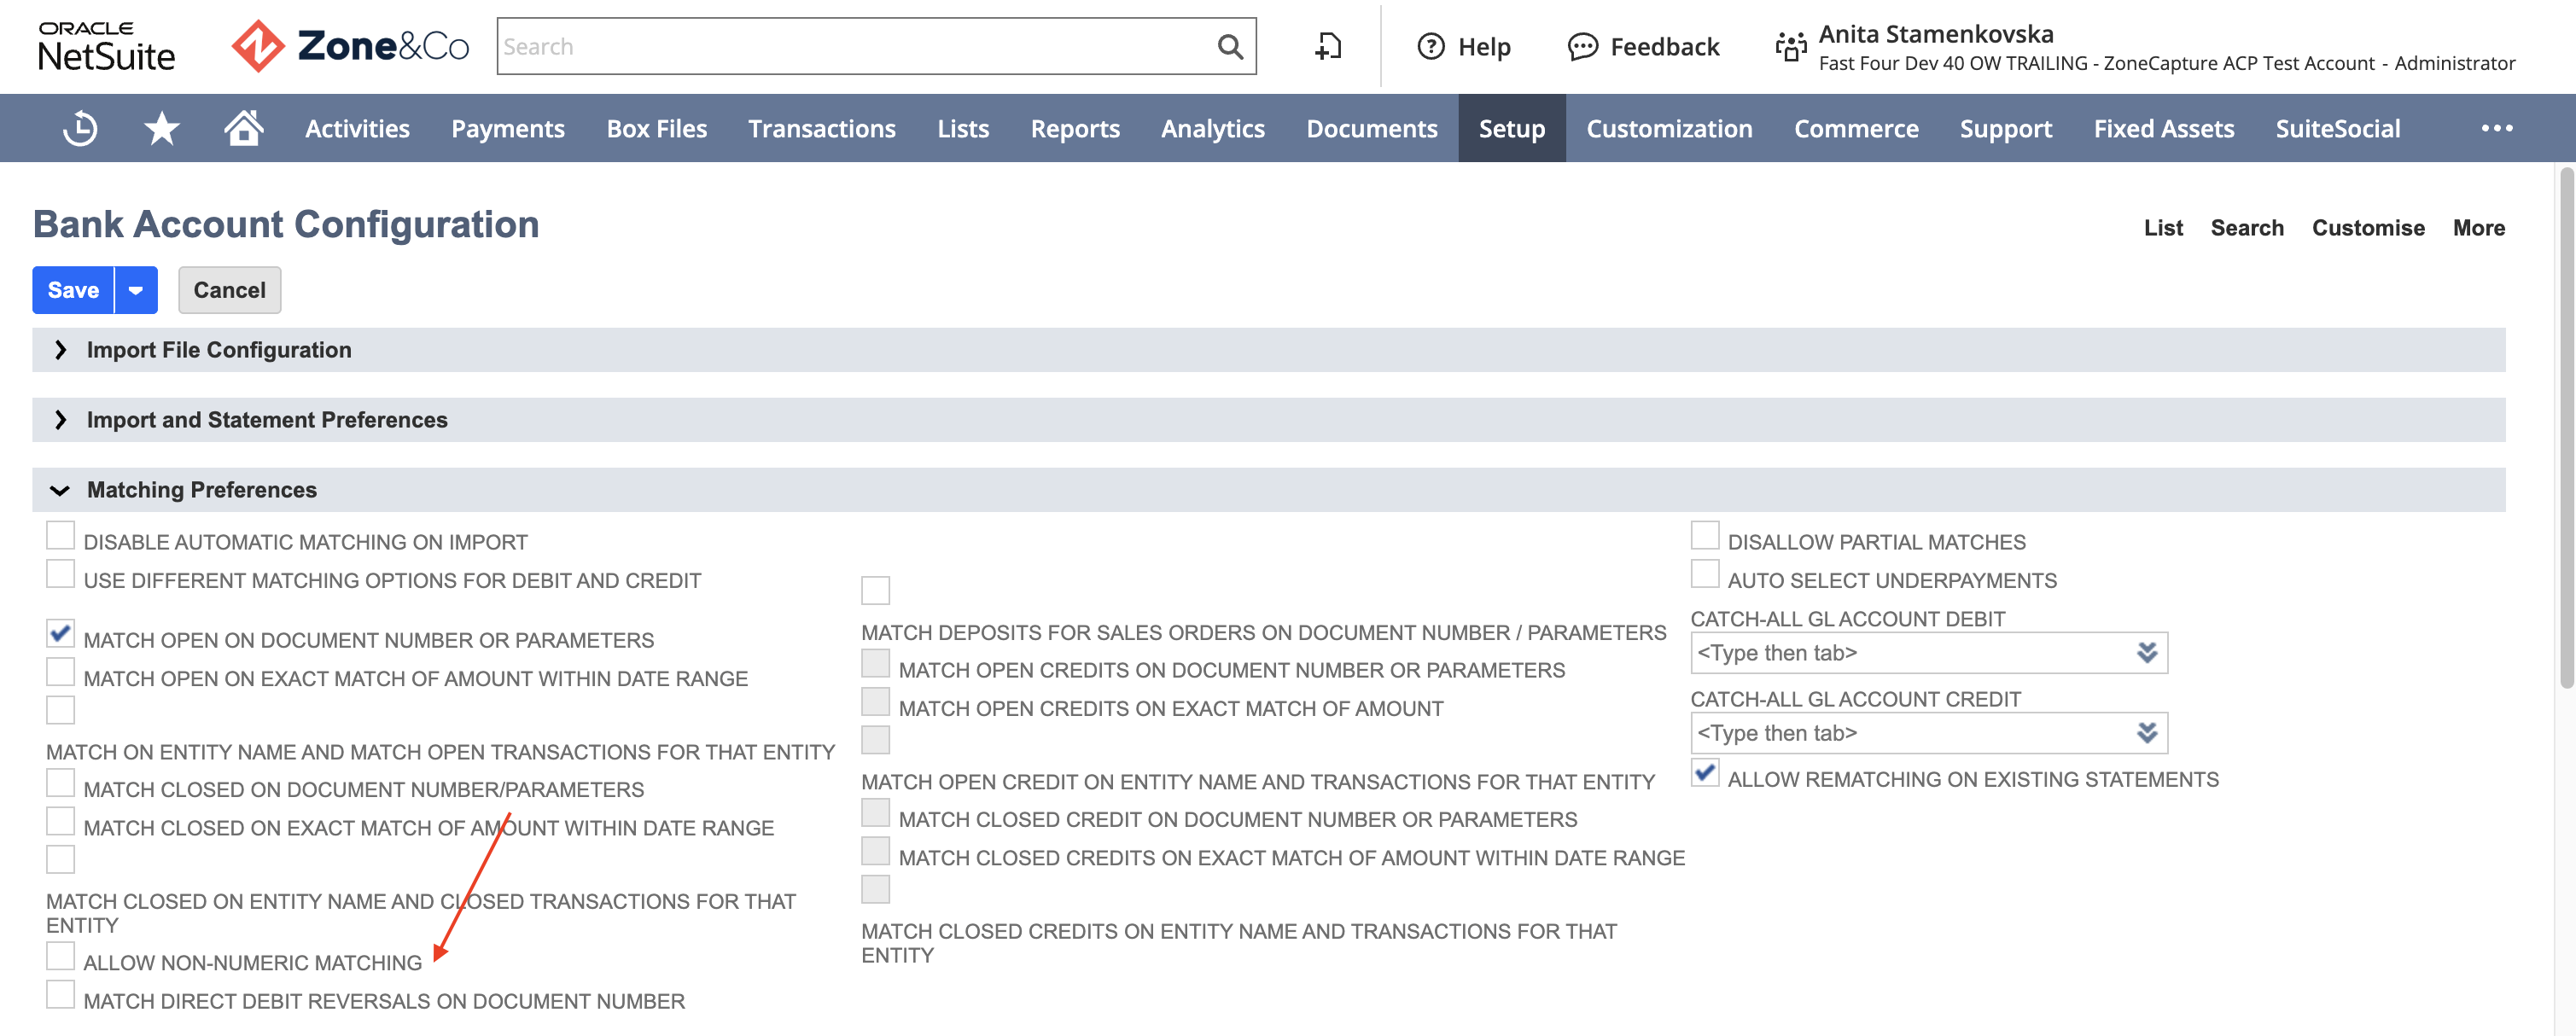Open the Catch-All GL Account Debit dropdown arrow
This screenshot has width=2576, height=1036.
[x=2146, y=653]
